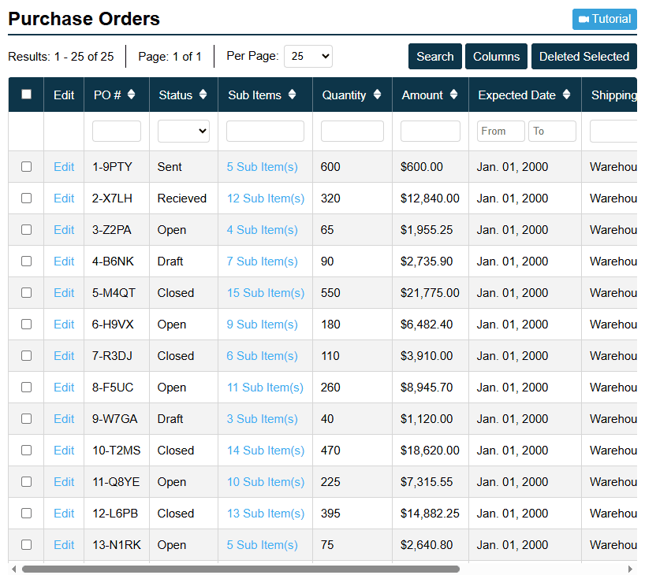Click the Results: 1 - 25 of 25 text
Viewport: 645px width, 575px height.
point(61,56)
